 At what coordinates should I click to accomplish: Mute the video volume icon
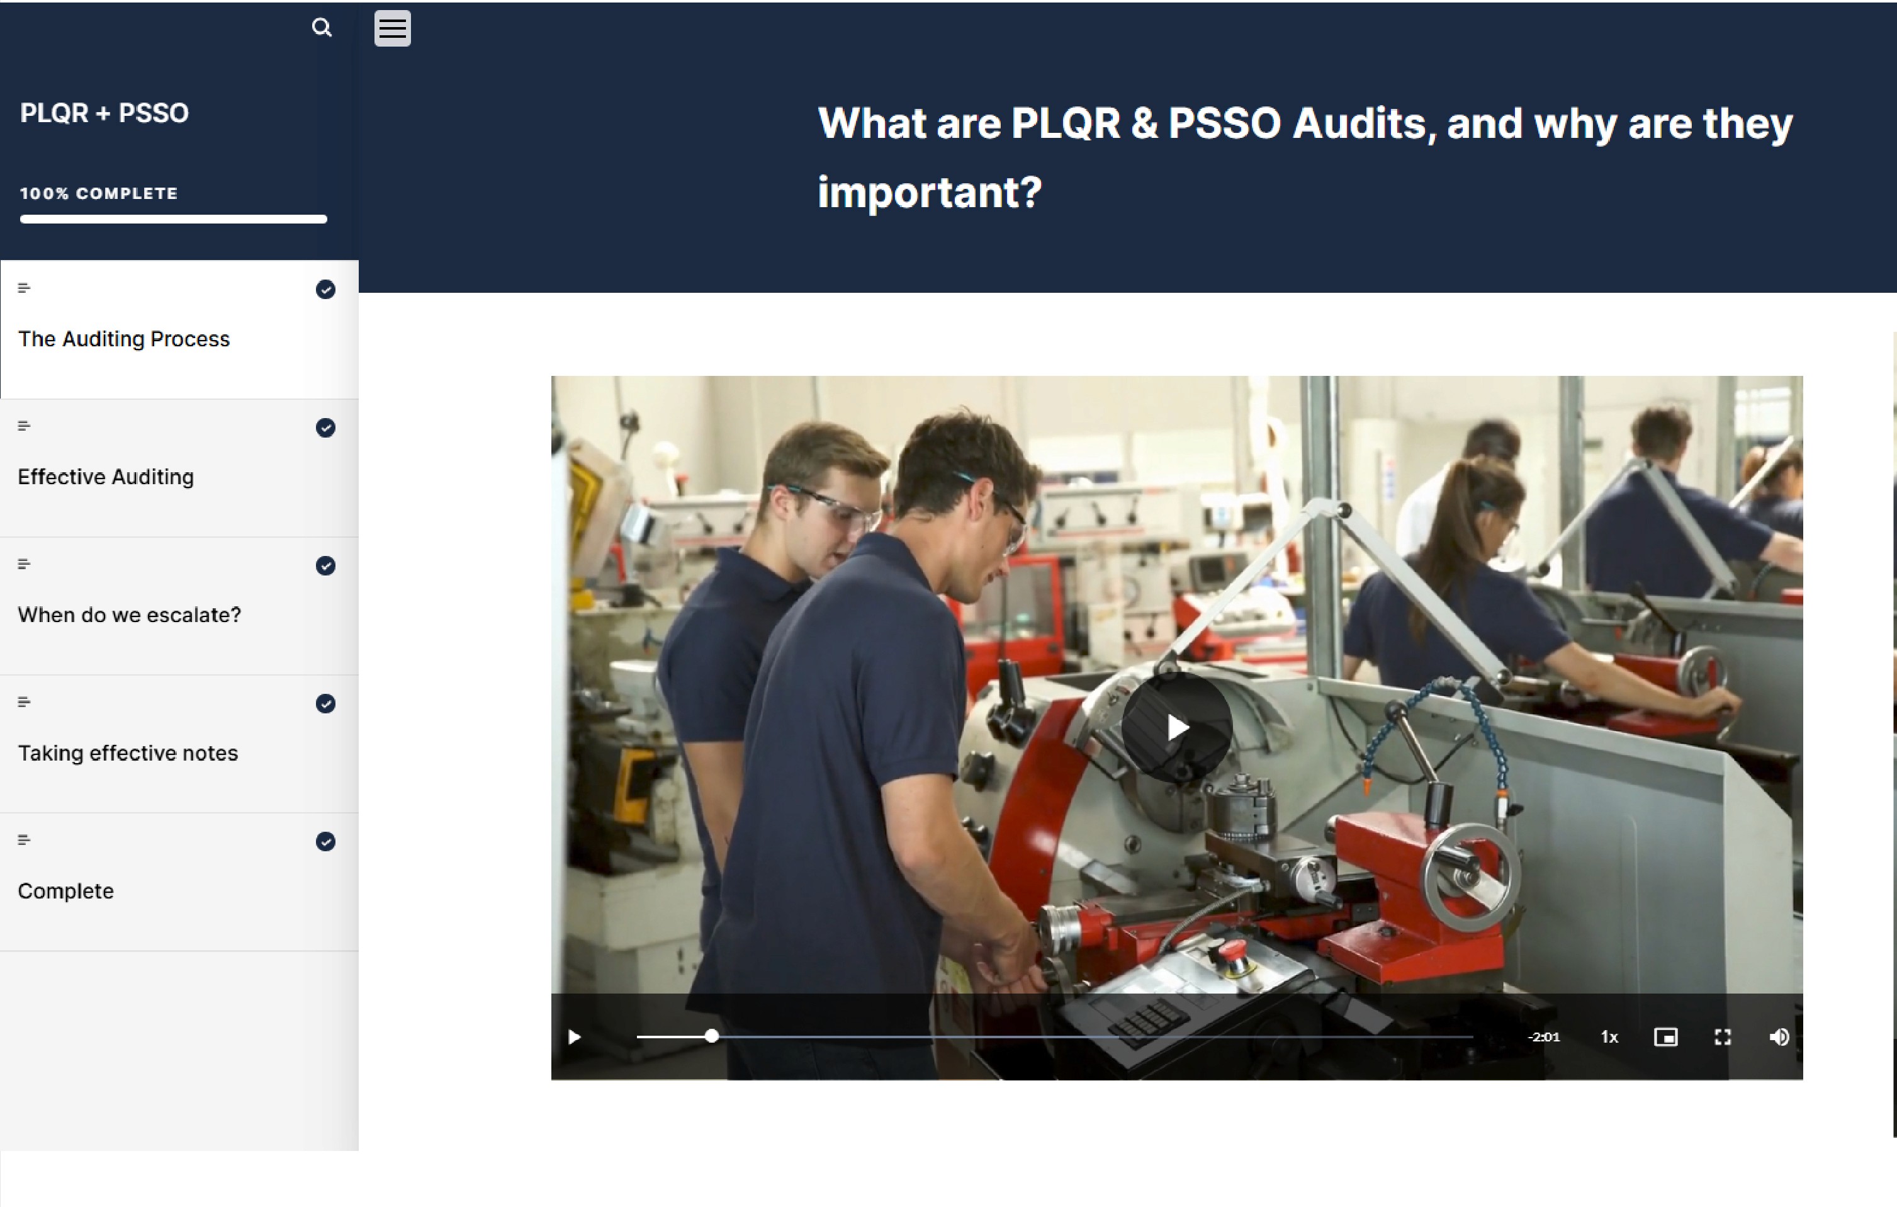tap(1780, 1037)
